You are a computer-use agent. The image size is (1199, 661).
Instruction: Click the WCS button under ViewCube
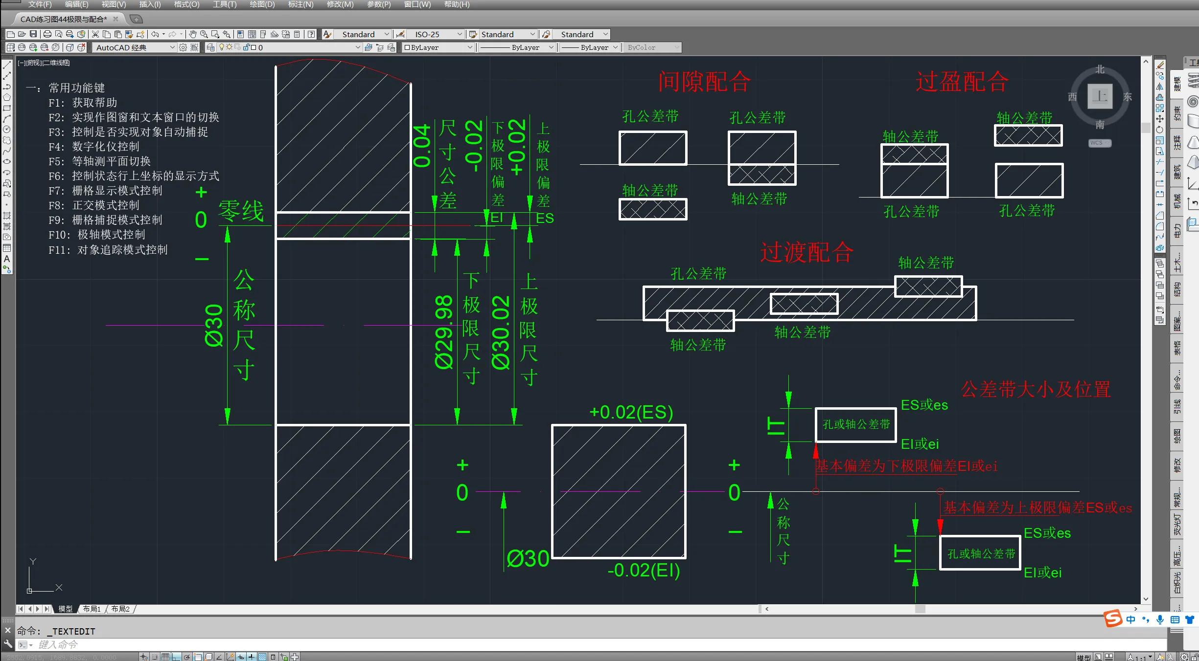click(x=1100, y=143)
